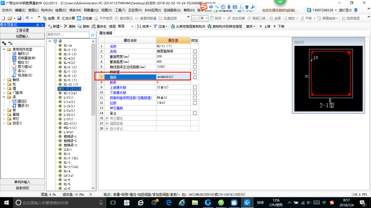Save project with floppy disk icon
The height and width of the screenshot is (208, 371).
point(19,18)
